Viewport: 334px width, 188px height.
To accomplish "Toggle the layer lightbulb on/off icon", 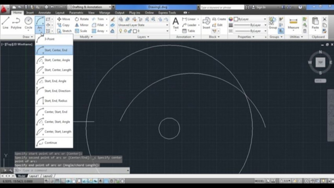I will [120, 31].
